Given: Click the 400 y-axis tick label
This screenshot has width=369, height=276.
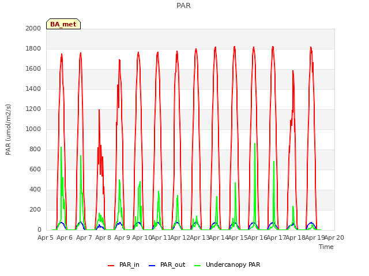Looking at the screenshot, I should coord(35,189).
